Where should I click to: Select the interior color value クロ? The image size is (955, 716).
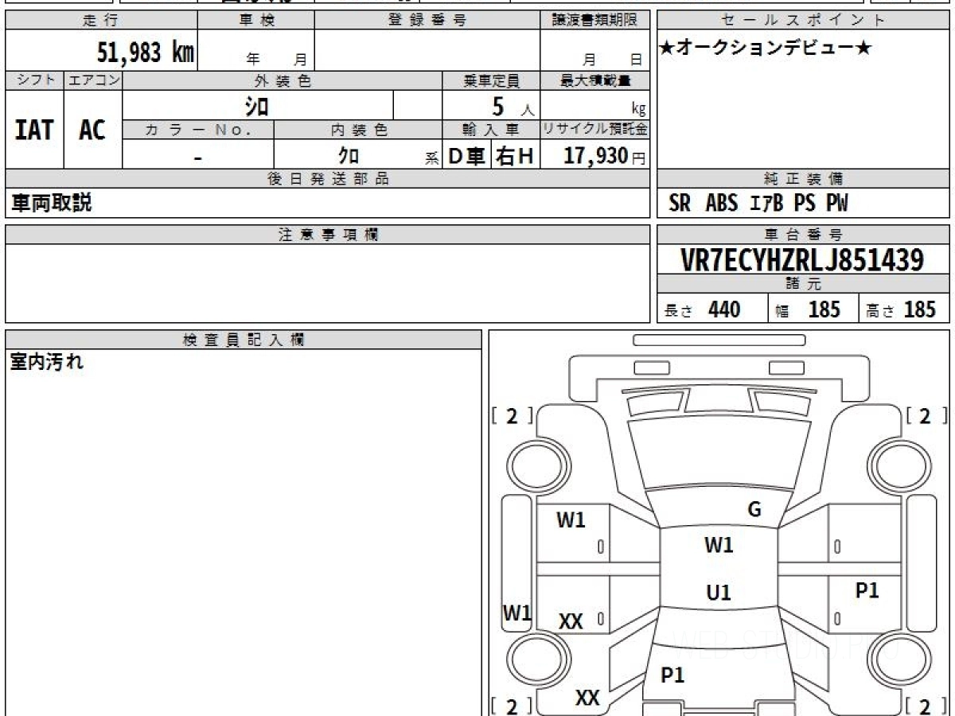349,155
